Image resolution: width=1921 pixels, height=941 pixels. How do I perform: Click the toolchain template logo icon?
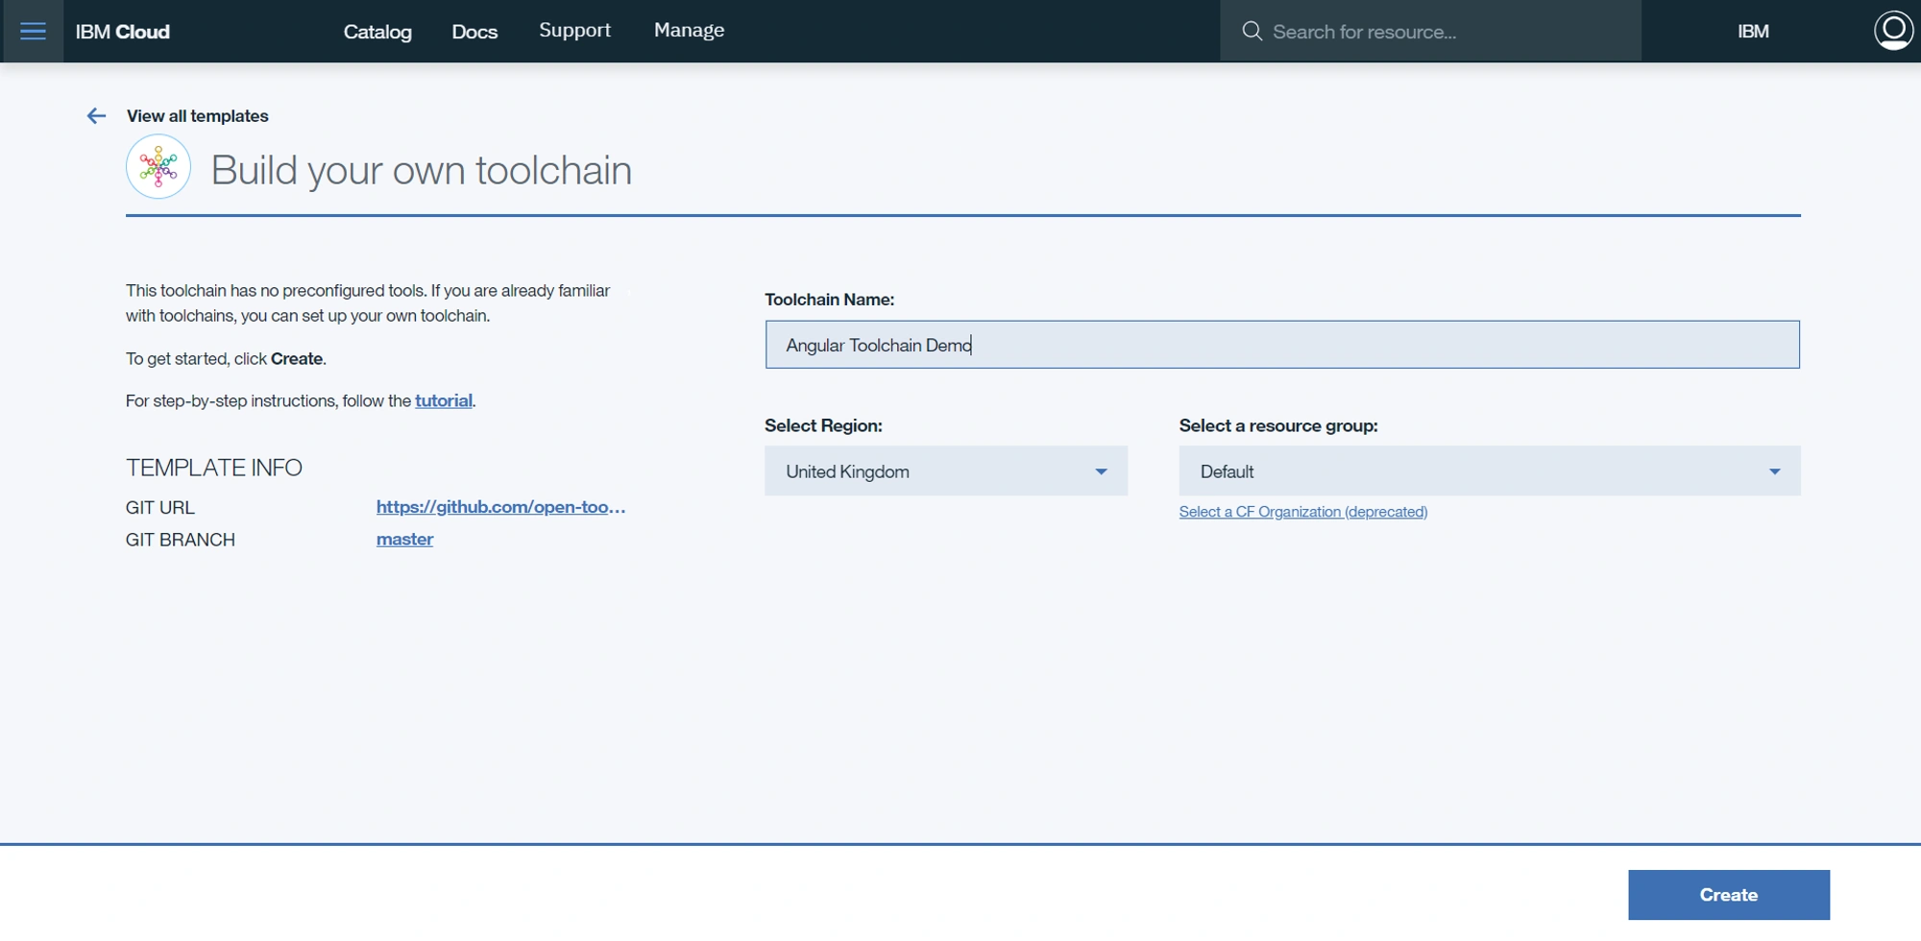click(158, 167)
